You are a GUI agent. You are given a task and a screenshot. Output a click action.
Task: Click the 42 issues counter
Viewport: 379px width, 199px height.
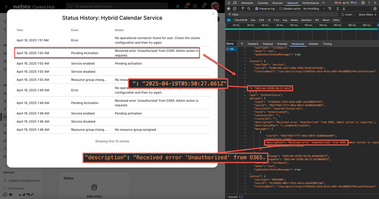354,3
